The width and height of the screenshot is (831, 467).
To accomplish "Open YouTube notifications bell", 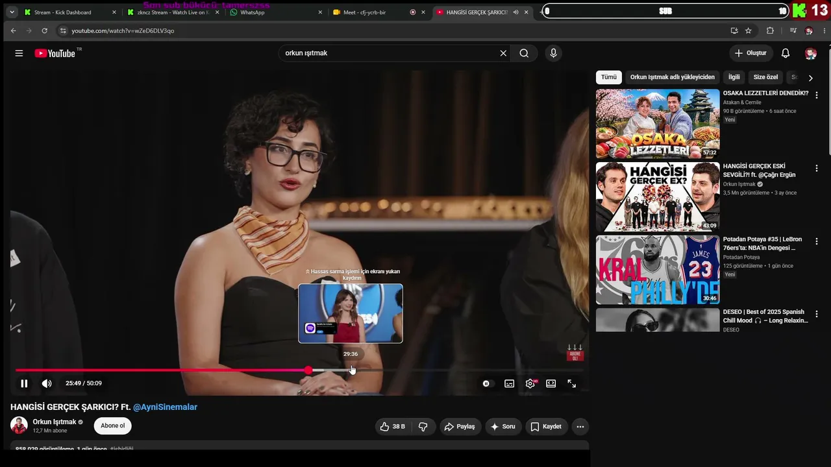I will [786, 53].
